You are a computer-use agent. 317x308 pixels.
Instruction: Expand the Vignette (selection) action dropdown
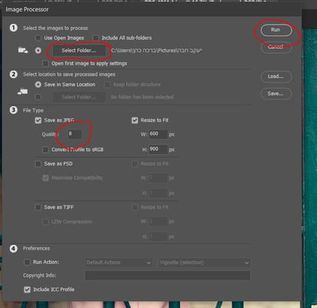[205, 263]
